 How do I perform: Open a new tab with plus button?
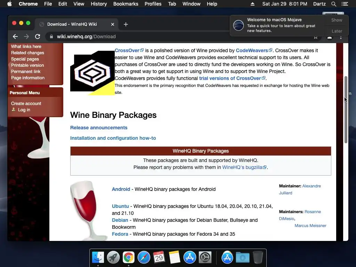126,24
